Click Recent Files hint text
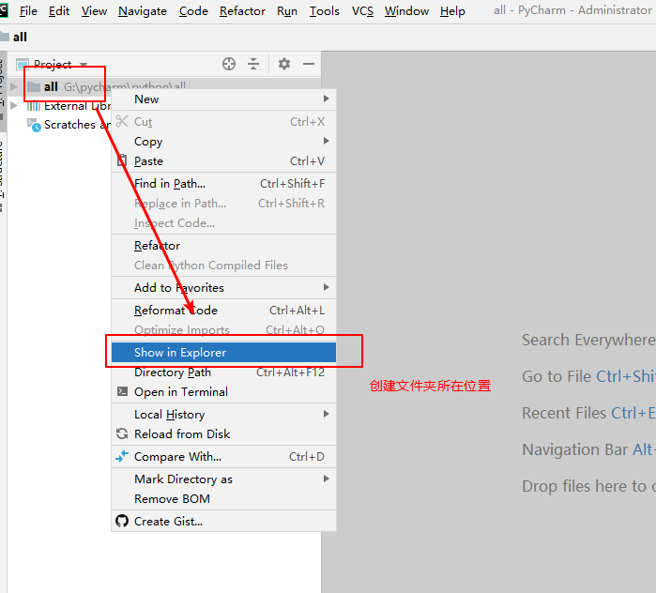 coord(588,413)
